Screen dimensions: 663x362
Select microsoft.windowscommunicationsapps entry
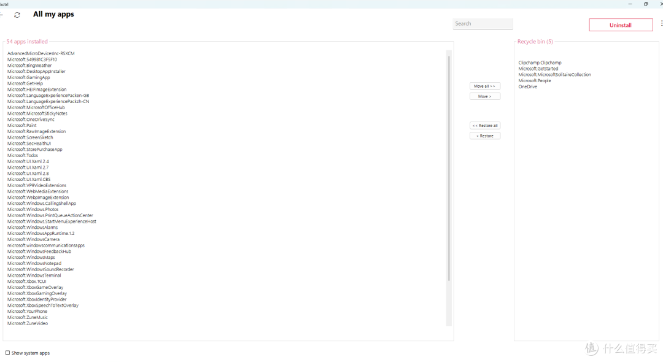point(46,245)
